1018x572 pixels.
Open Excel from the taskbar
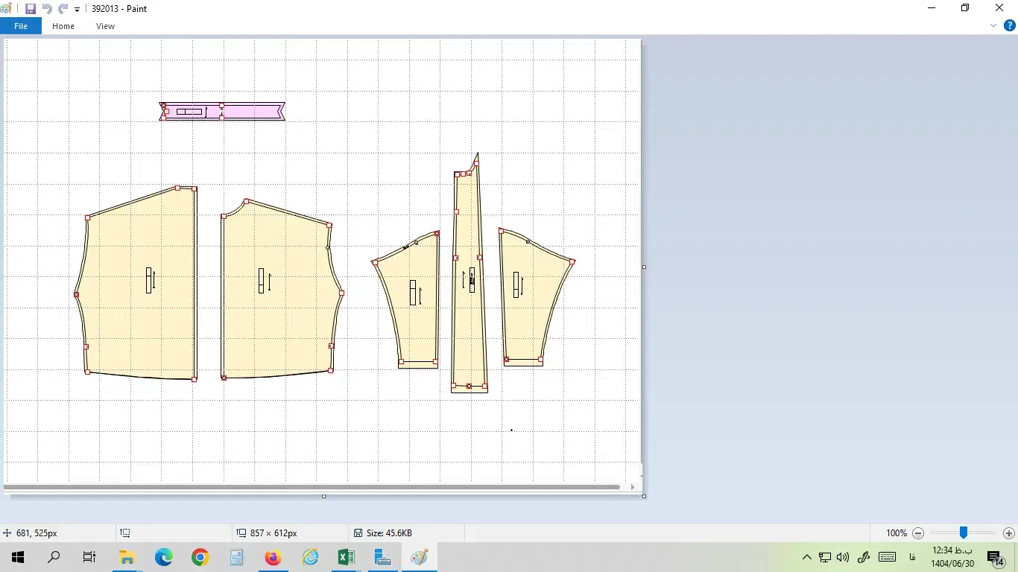pos(346,557)
